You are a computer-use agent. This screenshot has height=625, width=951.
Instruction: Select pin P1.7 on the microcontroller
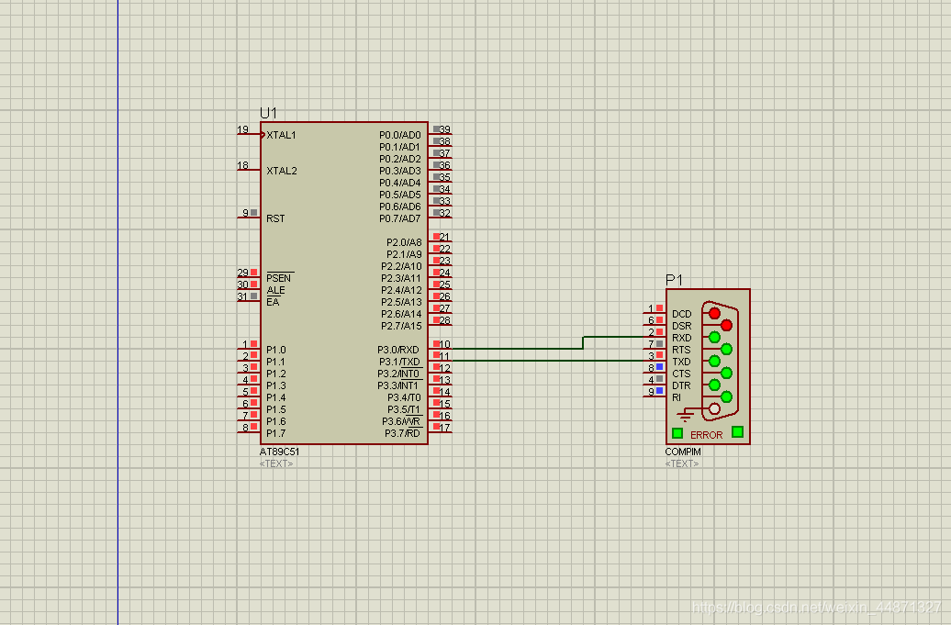(x=276, y=433)
